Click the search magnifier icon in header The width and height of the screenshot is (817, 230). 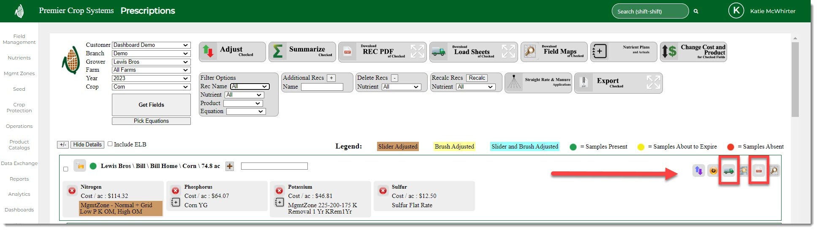[696, 11]
